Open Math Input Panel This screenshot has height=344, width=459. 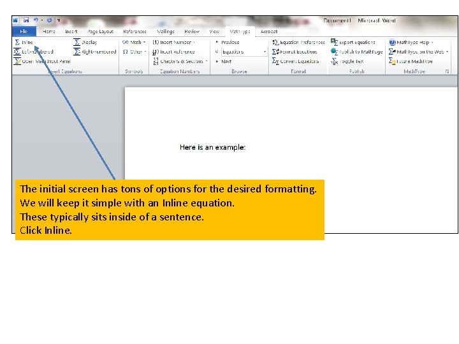pyautogui.click(x=43, y=61)
